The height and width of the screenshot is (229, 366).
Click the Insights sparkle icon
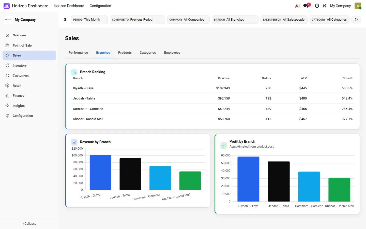(7, 106)
